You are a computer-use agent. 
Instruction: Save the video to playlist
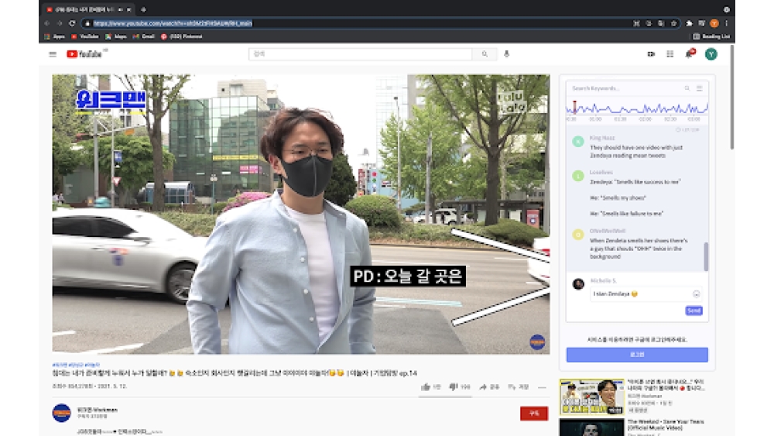pyautogui.click(x=519, y=386)
